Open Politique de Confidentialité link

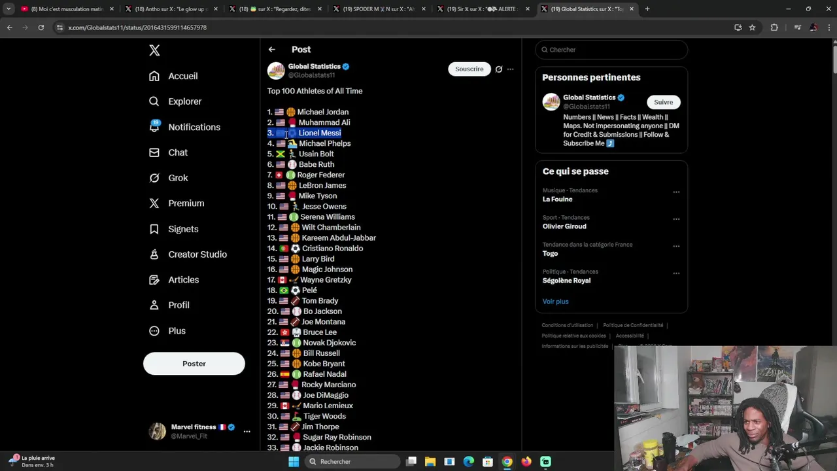[x=633, y=325]
